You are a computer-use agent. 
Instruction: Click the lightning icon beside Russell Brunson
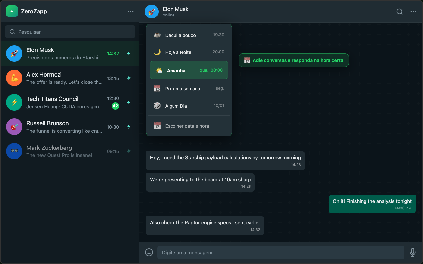[x=129, y=127]
